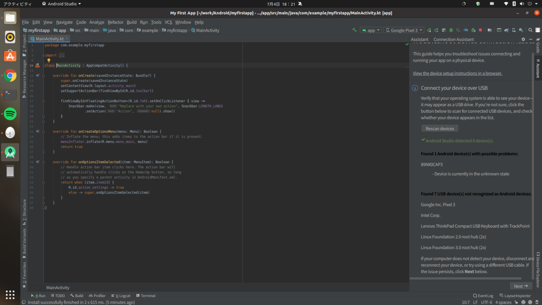Image resolution: width=542 pixels, height=305 pixels.
Task: Click the Profile app gauge icon
Action: (466, 30)
